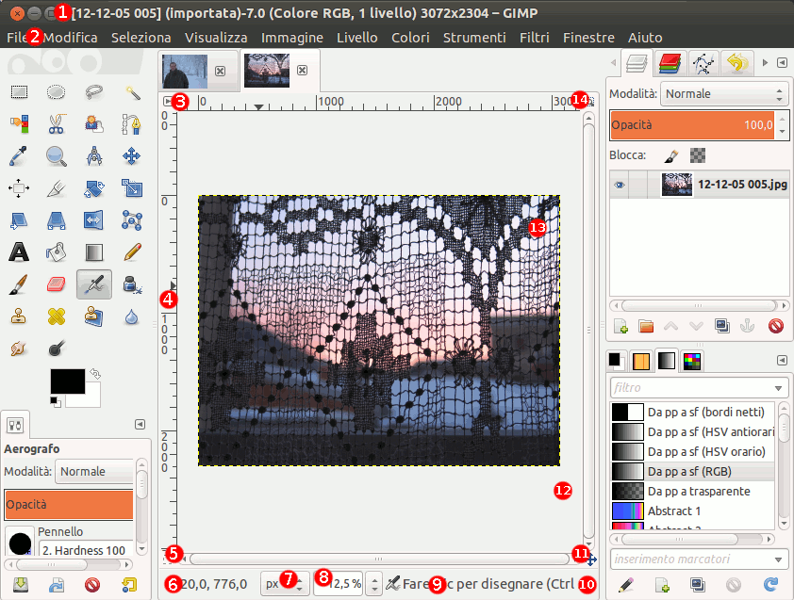The height and width of the screenshot is (600, 794).
Task: Pick the Scissors Select tool
Action: point(57,123)
